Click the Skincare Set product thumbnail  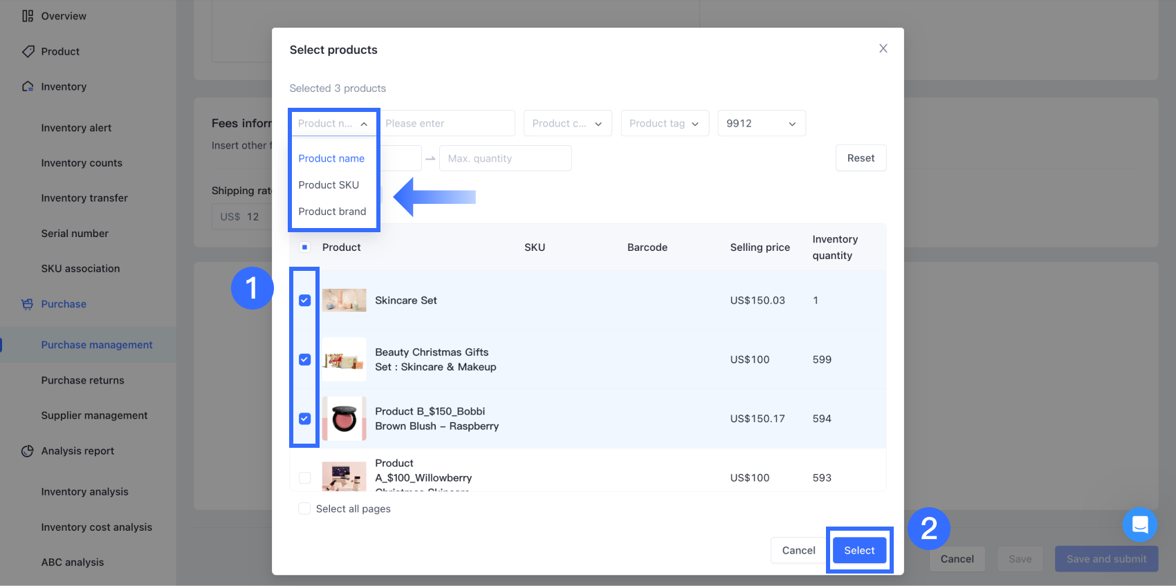click(x=344, y=301)
